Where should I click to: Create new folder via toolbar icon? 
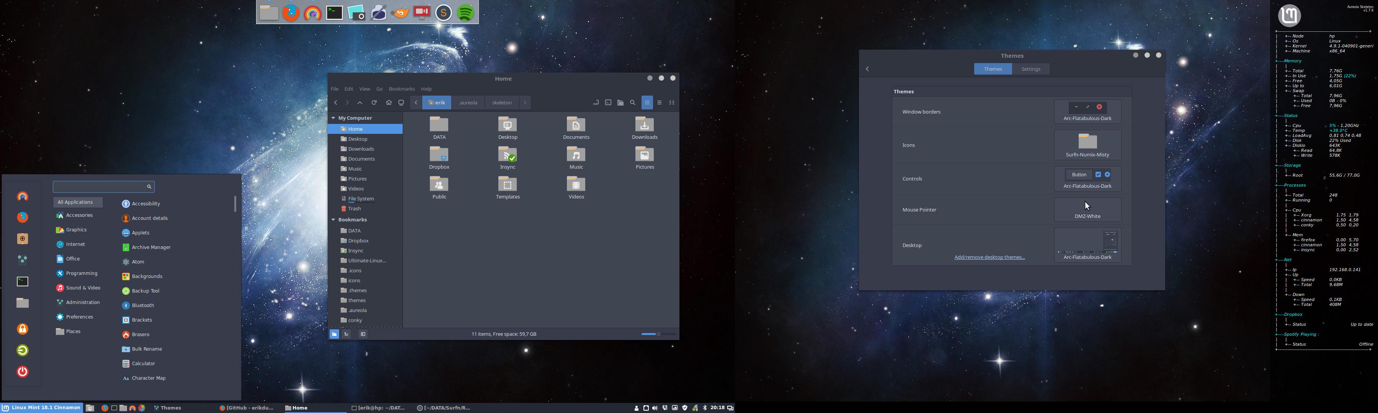pos(620,102)
